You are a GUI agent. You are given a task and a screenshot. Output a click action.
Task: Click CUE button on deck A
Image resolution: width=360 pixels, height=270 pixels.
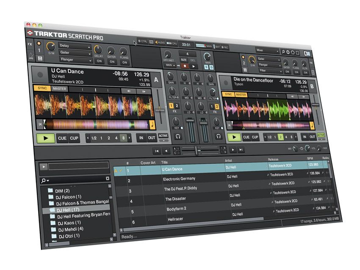click(x=62, y=138)
